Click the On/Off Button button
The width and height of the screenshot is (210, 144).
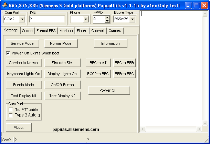62,85
